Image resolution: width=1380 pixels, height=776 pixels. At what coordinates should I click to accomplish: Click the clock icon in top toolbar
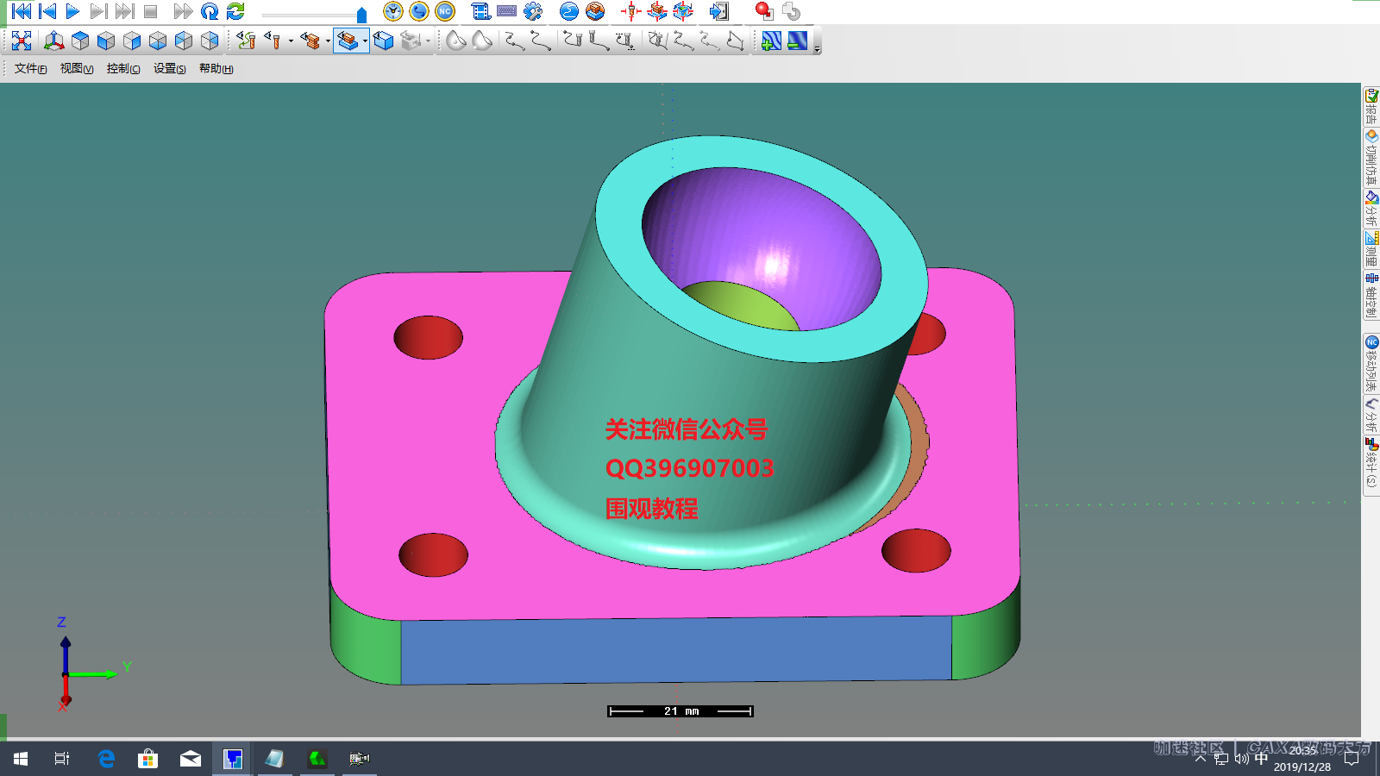point(393,11)
